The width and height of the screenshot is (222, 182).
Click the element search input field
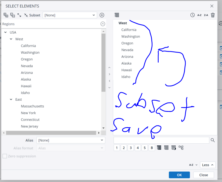[x=161, y=140]
